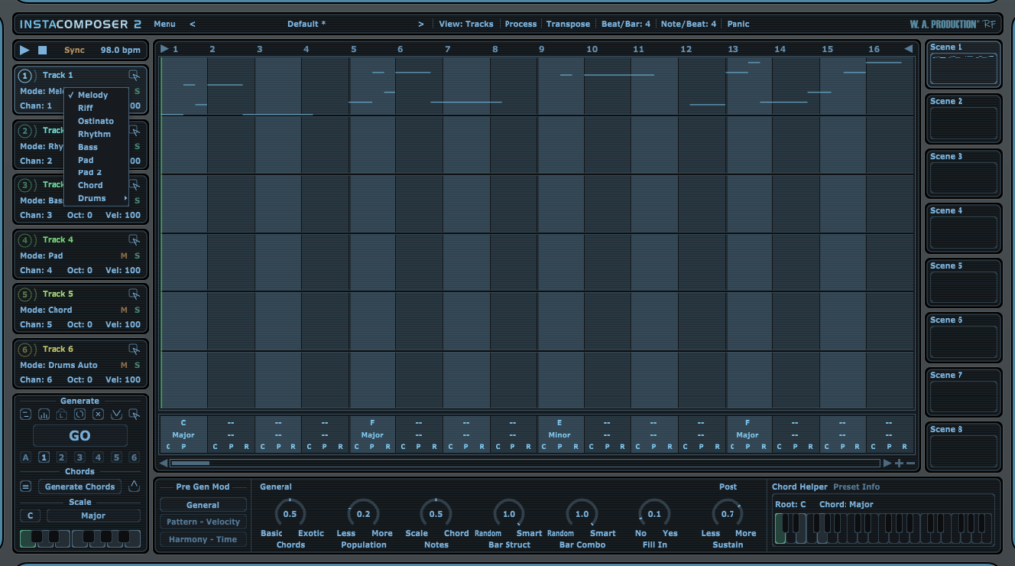Click the end marker arrow after bar 16
1015x566 pixels.
908,49
